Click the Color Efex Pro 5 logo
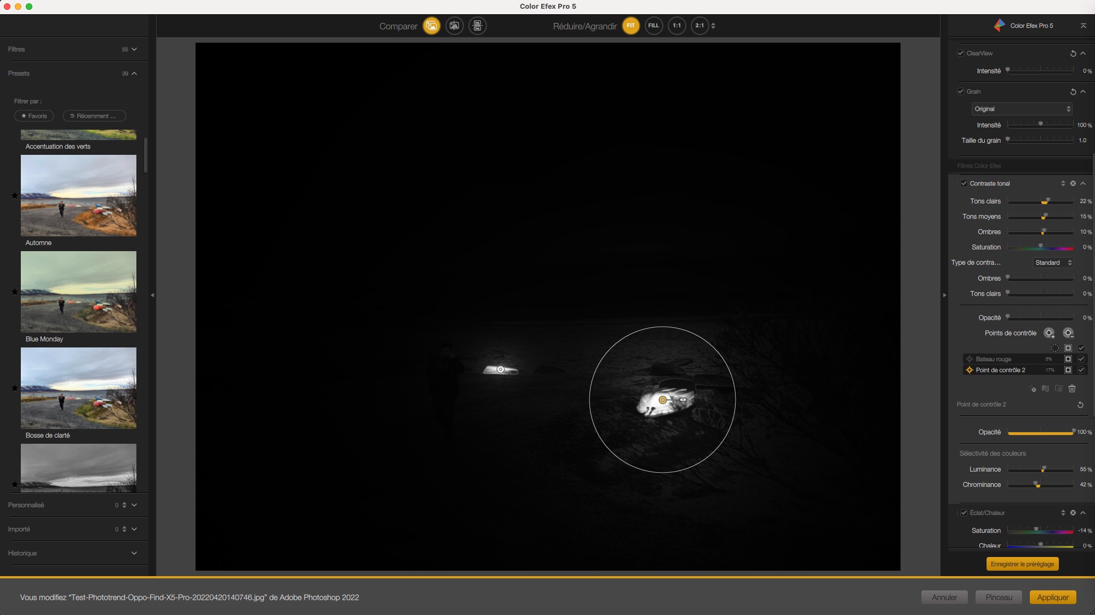This screenshot has width=1095, height=615. click(x=1000, y=25)
